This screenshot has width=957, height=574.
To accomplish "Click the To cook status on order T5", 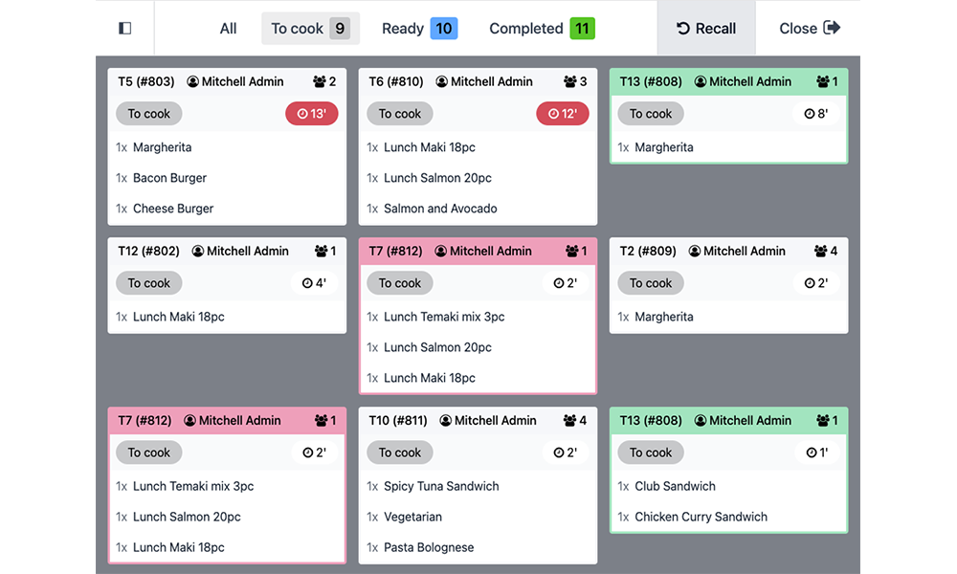I will [x=149, y=114].
